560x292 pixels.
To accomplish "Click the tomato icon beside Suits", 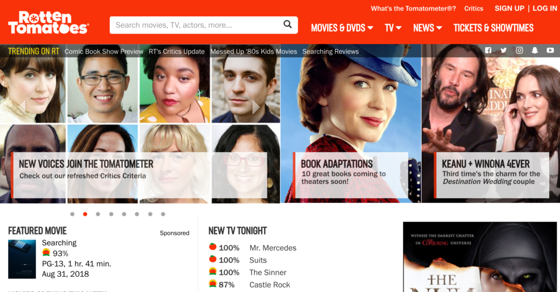I will [213, 259].
